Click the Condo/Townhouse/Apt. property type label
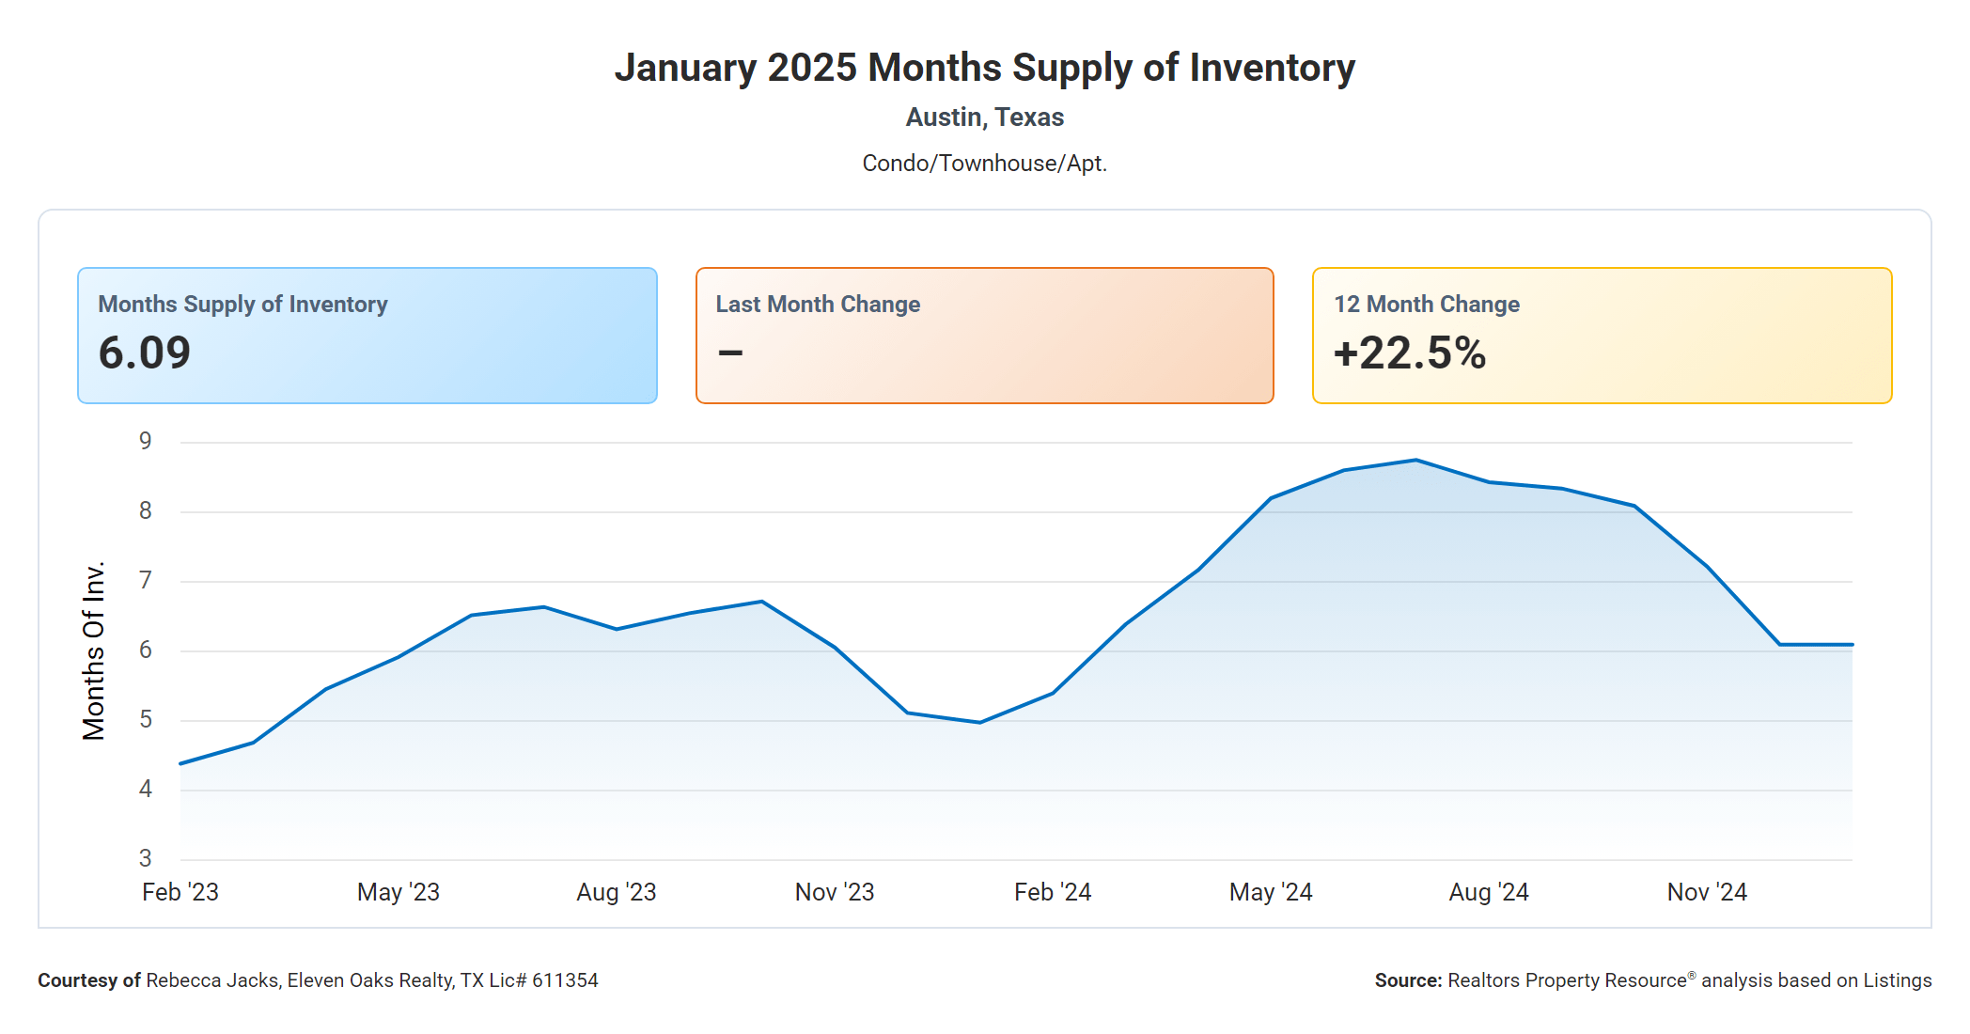1970x1034 pixels. click(984, 164)
